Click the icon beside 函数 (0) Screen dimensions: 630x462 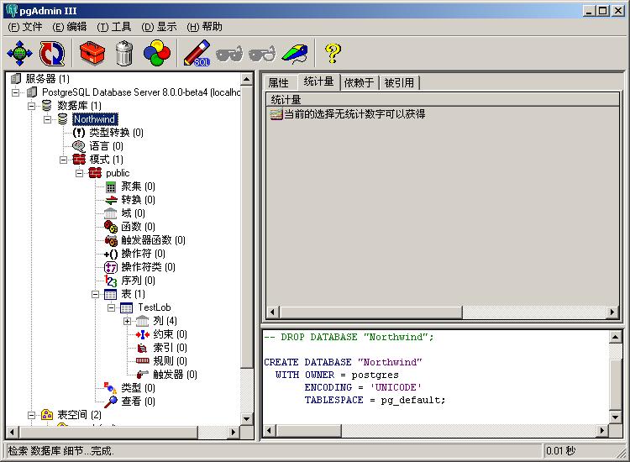pos(111,227)
